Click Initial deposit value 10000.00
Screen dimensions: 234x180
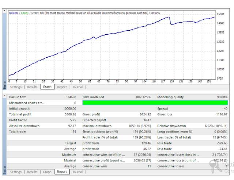69,109
